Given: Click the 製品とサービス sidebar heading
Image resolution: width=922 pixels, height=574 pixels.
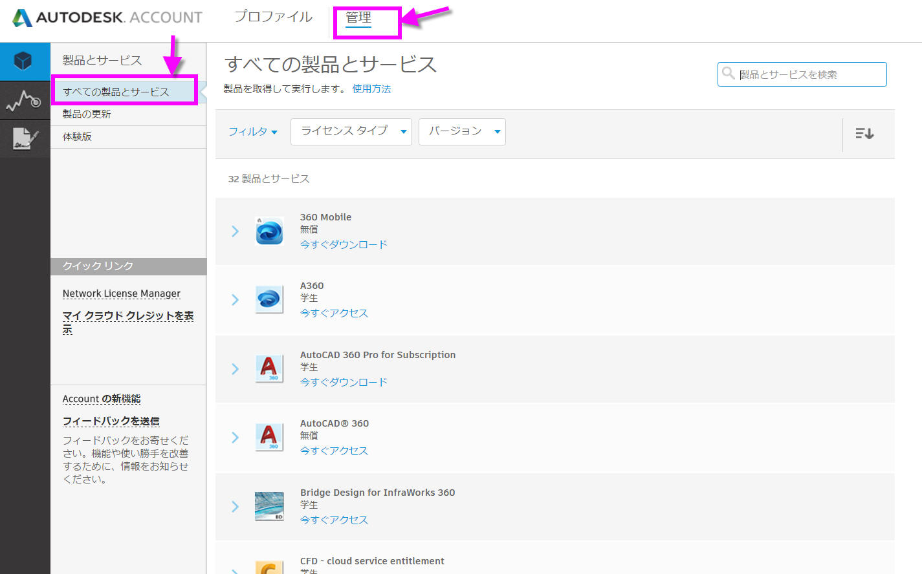Looking at the screenshot, I should 102,60.
